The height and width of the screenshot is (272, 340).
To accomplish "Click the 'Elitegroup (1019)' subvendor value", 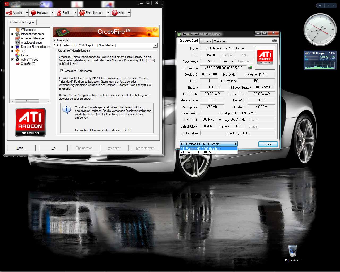I will (x=256, y=74).
